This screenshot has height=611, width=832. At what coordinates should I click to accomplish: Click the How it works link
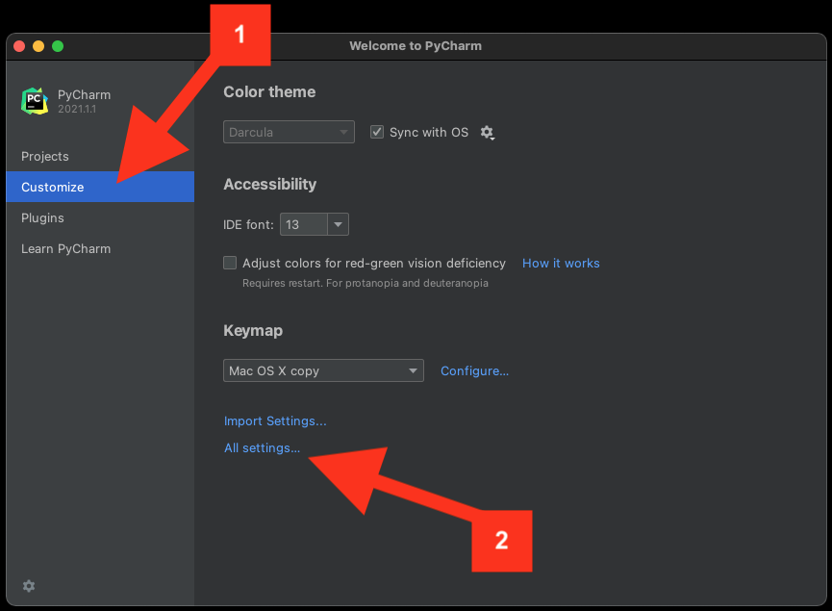click(561, 263)
